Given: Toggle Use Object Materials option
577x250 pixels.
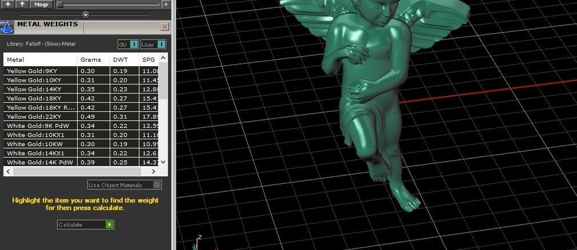Looking at the screenshot, I should pos(125,185).
